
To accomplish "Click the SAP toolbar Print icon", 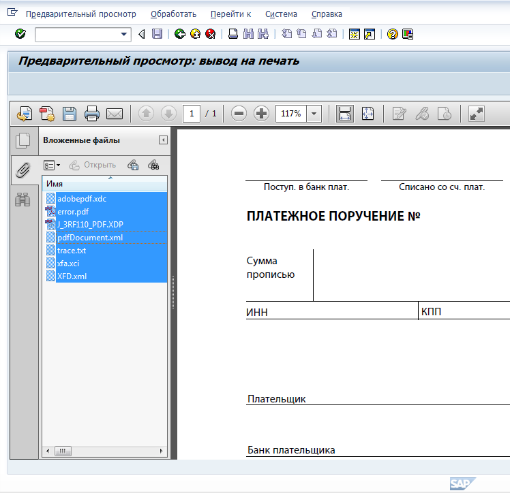I will [x=233, y=34].
